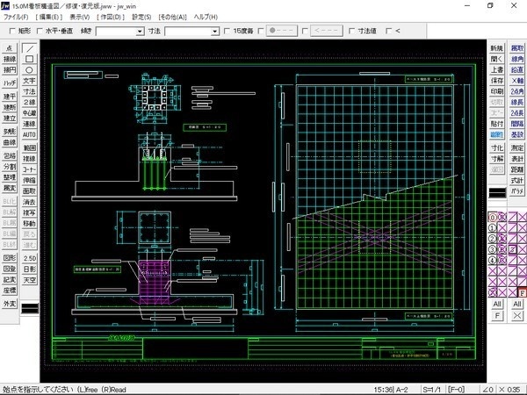Image resolution: width=527 pixels, height=395 pixels.
Task: Toggle the 水平・垂直 checkbox
Action: coord(40,31)
